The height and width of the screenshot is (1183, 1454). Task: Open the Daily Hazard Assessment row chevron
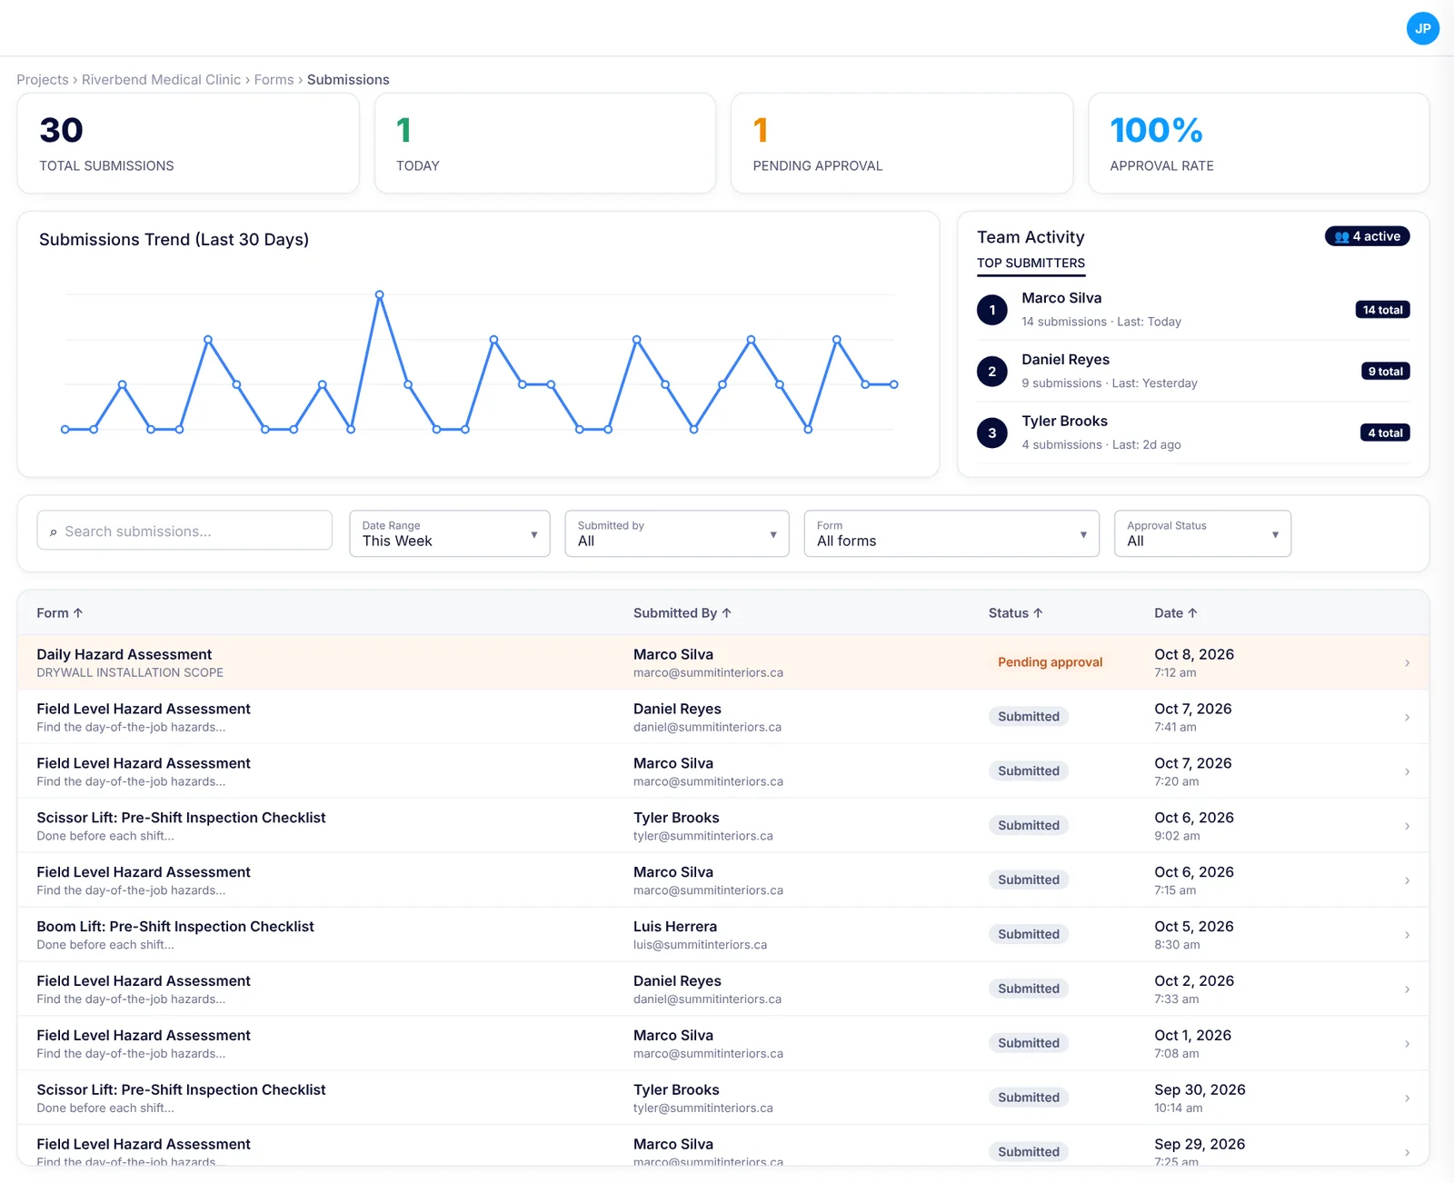point(1407,662)
